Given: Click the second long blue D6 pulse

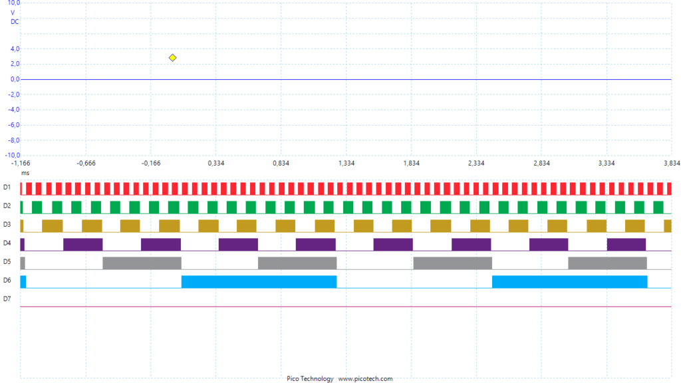Looking at the screenshot, I should coord(569,281).
